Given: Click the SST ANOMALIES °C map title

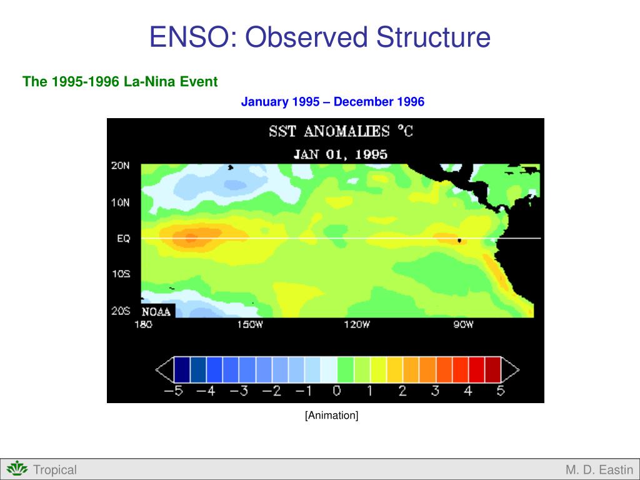Looking at the screenshot, I should [342, 131].
